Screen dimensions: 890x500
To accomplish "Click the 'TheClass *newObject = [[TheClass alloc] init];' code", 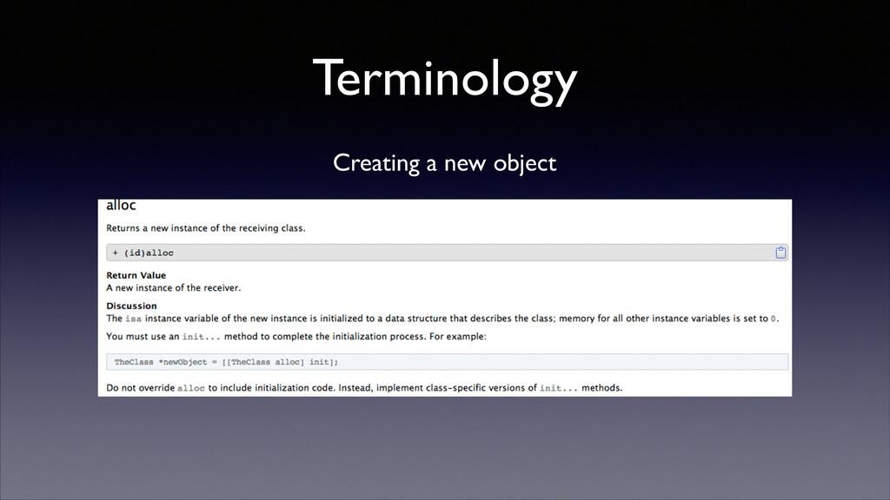I will [226, 362].
